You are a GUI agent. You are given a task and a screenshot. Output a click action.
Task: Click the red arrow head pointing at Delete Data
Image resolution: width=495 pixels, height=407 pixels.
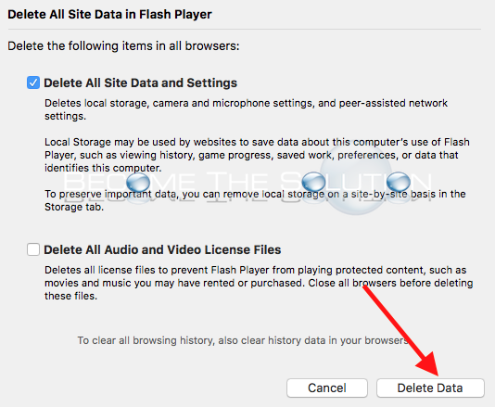click(x=428, y=362)
